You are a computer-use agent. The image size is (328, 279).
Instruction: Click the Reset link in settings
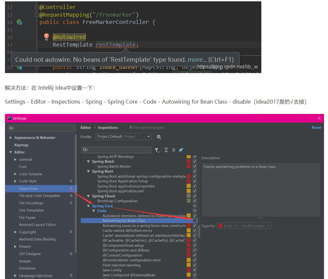coord(316,127)
